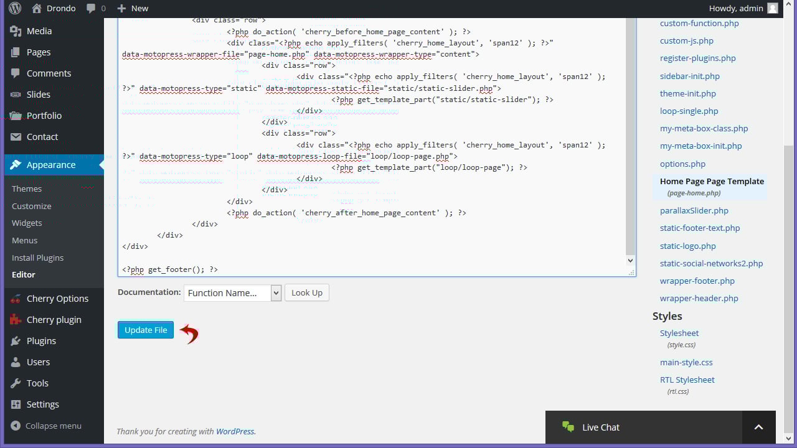797x448 pixels.
Task: Open wrapper-footer.php file
Action: point(697,281)
